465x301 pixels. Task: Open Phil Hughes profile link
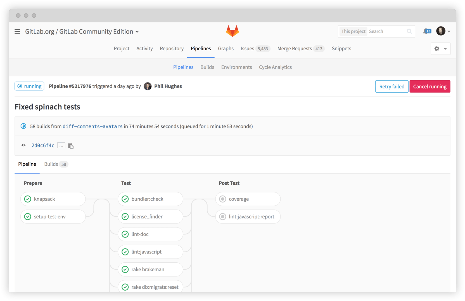pyautogui.click(x=168, y=86)
